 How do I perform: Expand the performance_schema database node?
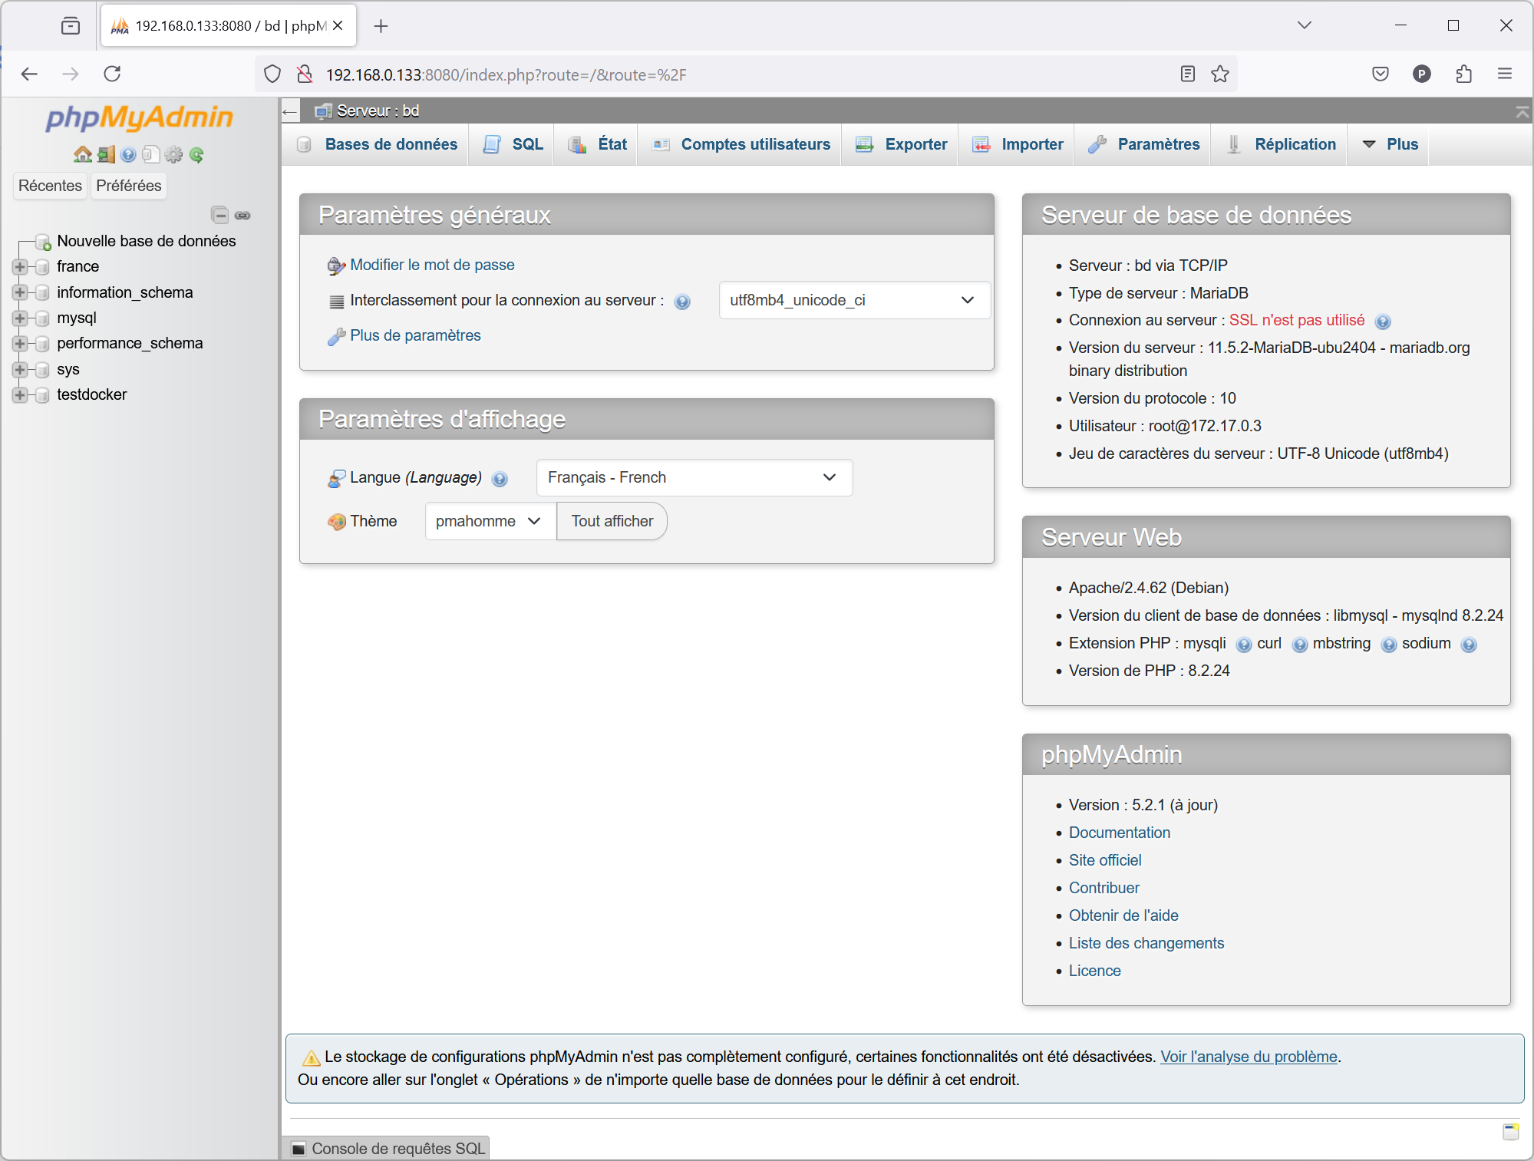(x=20, y=344)
